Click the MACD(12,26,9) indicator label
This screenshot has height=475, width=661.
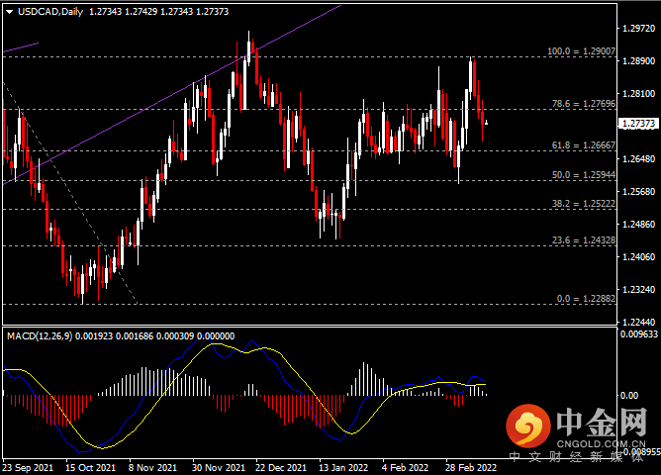point(40,335)
